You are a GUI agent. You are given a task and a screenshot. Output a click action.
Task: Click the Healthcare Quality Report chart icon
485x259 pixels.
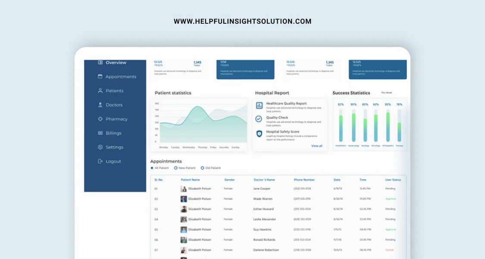click(x=259, y=106)
